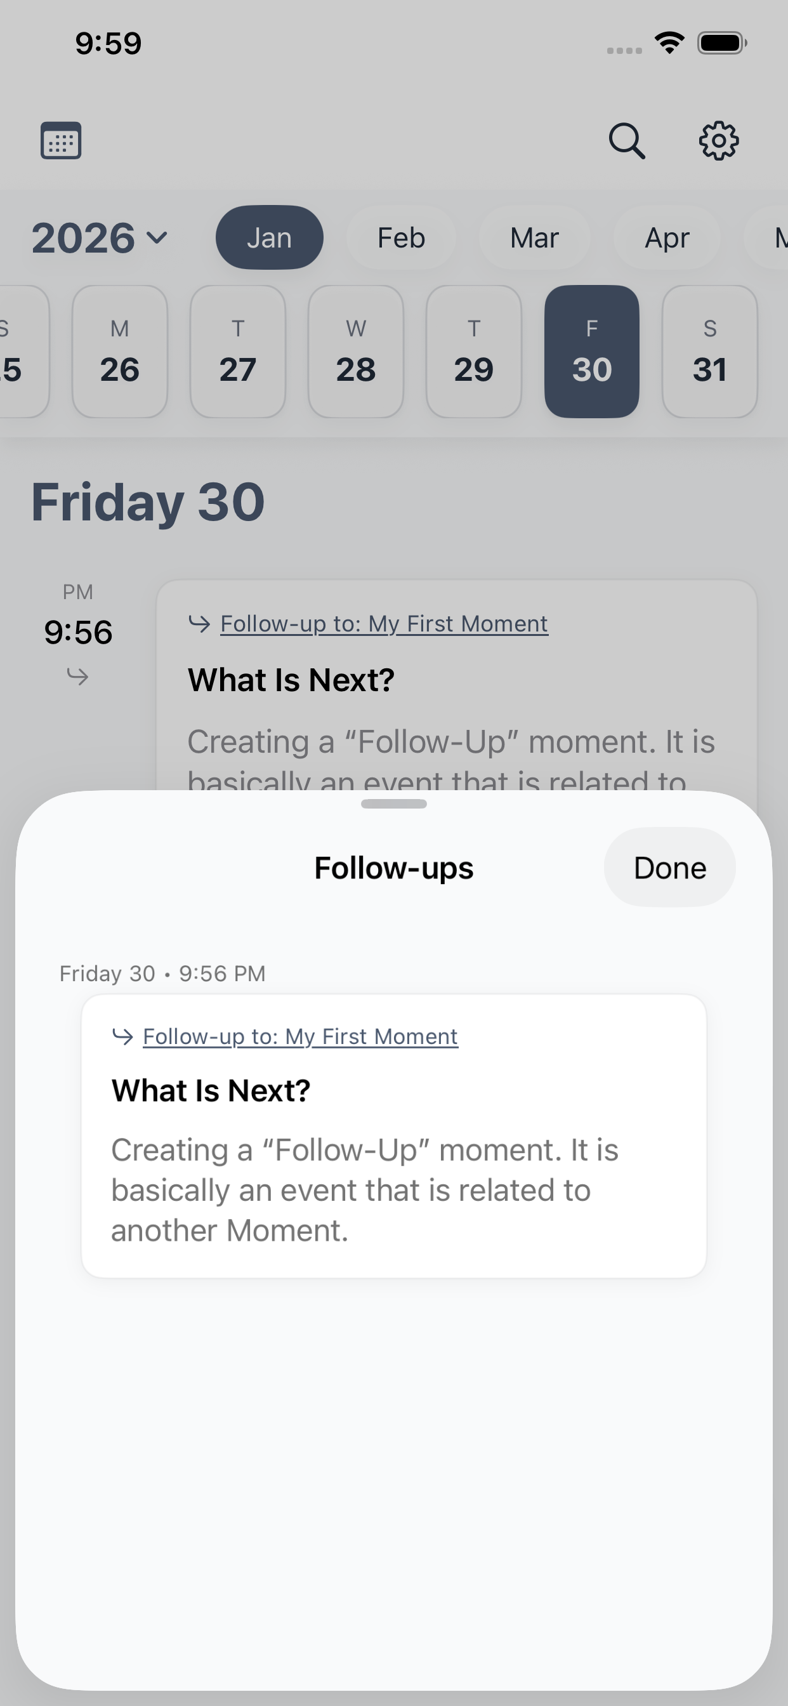
Task: Select Monday 26 day cell
Action: [120, 352]
